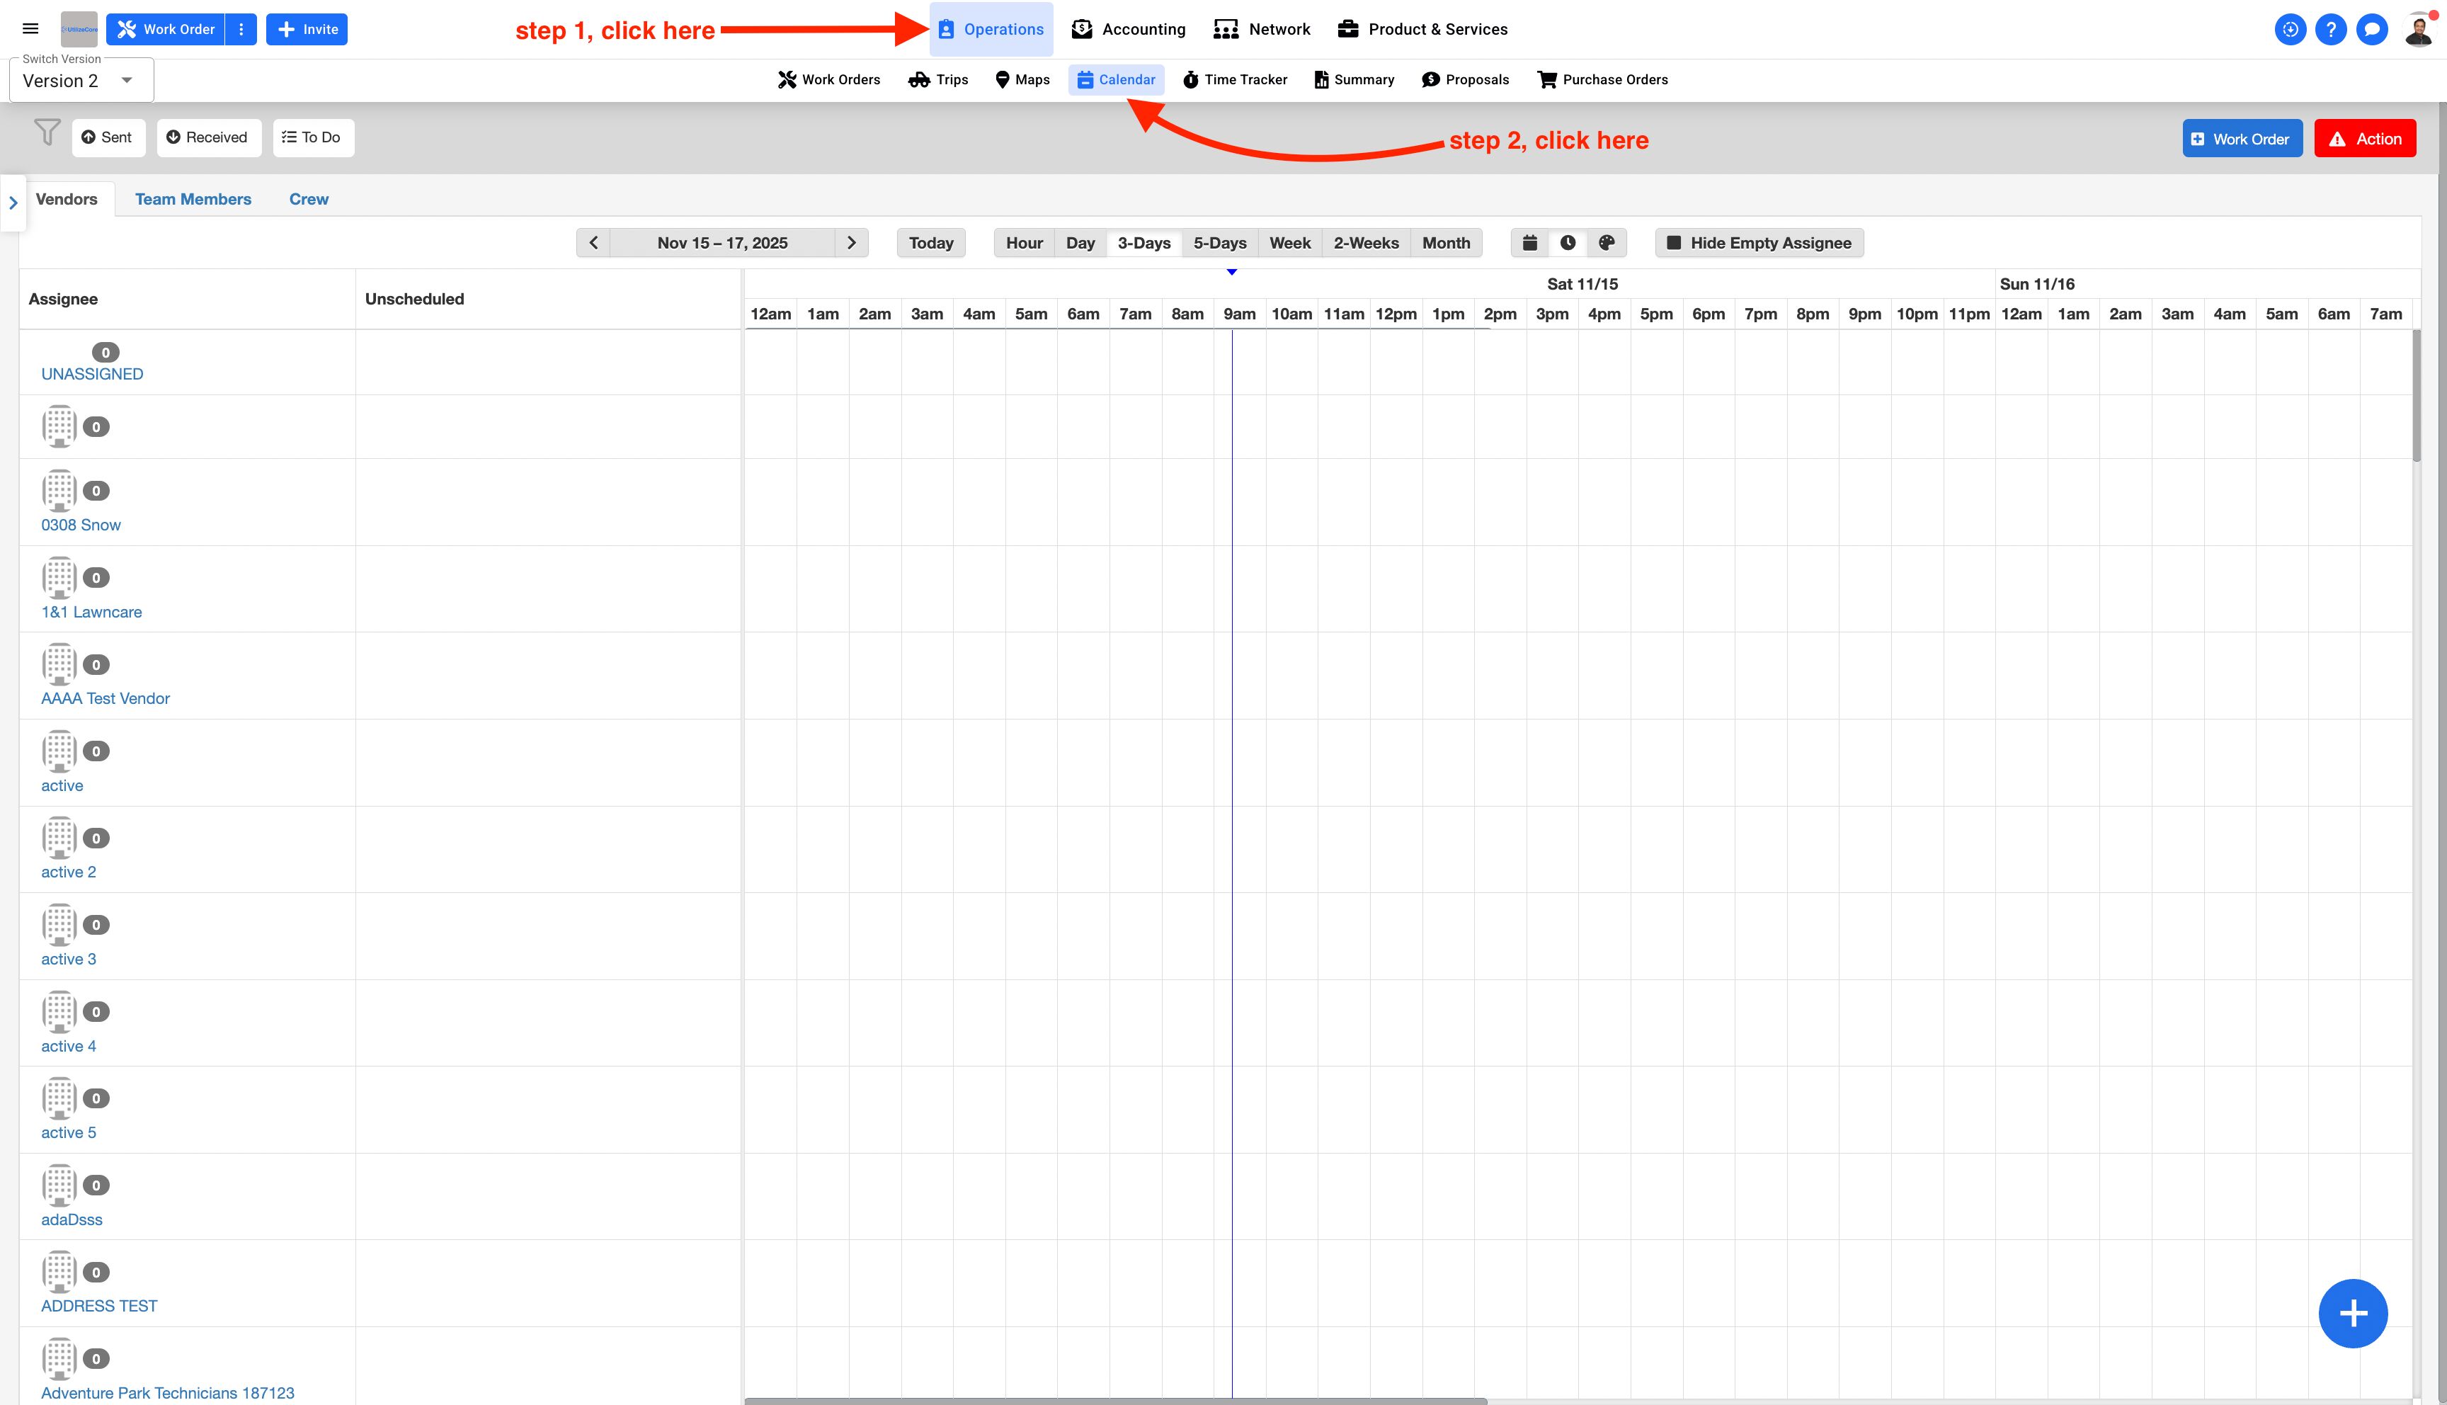The height and width of the screenshot is (1405, 2447).
Task: Click the red Action button
Action: pos(2365,139)
